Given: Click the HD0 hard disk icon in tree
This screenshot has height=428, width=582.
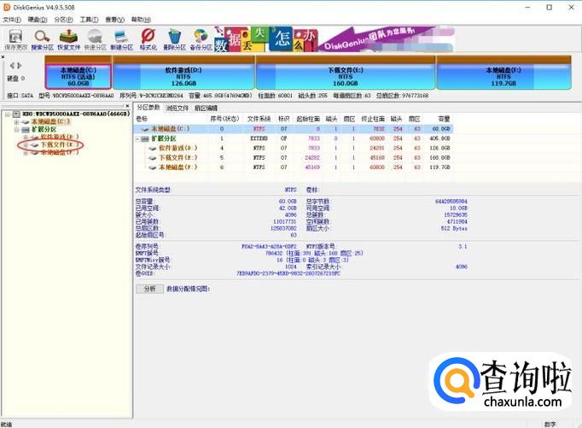Looking at the screenshot, I should point(17,114).
